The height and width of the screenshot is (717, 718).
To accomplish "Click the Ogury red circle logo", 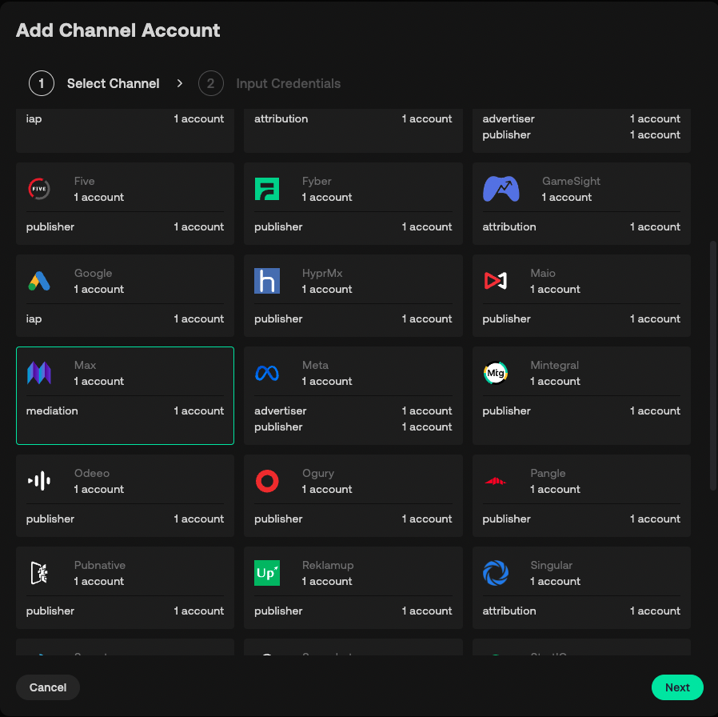I will point(267,481).
